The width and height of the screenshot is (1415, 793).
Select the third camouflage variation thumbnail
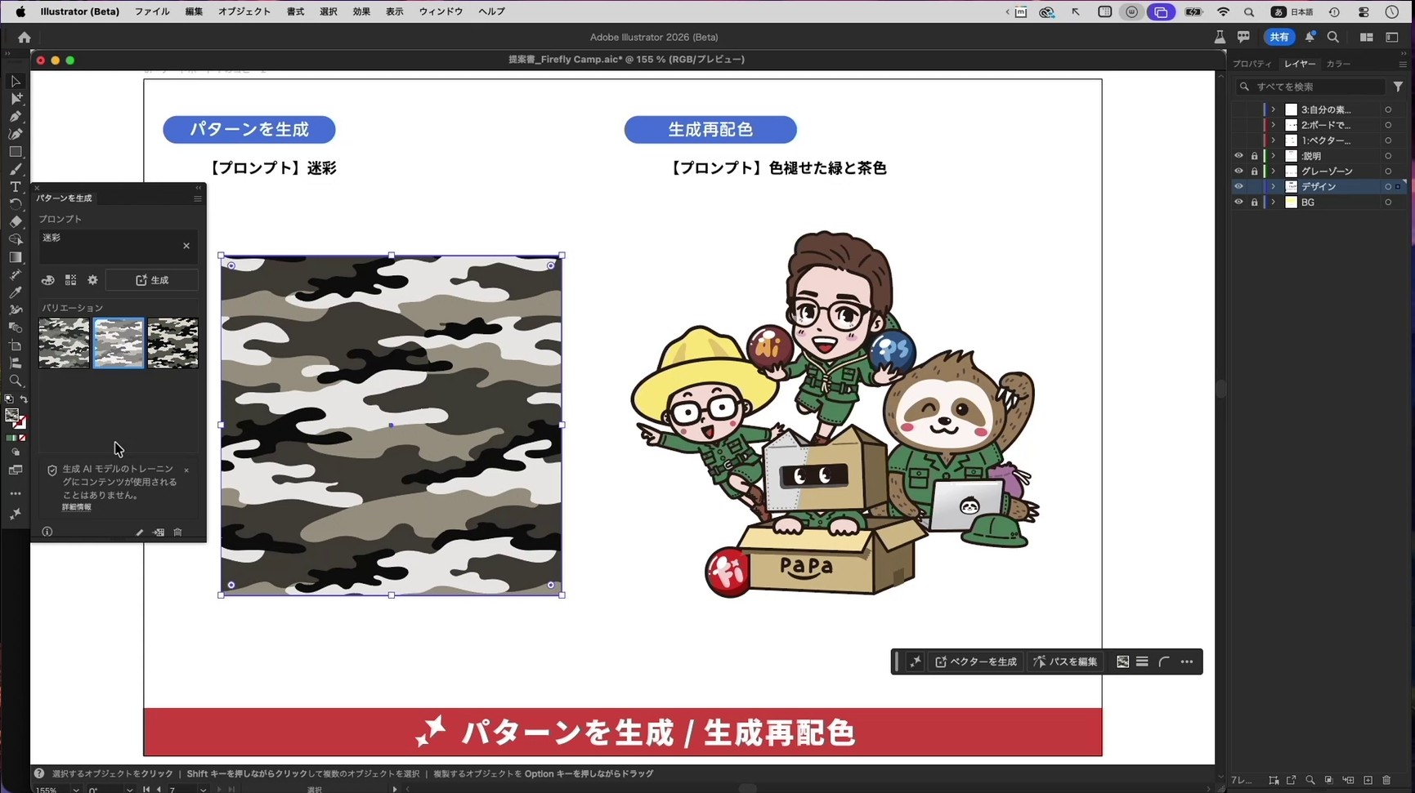172,343
